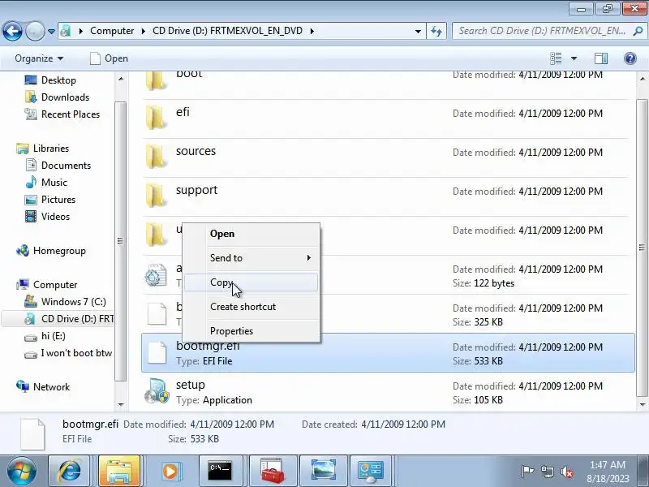
Task: Select the setup application icon
Action: pos(157,391)
